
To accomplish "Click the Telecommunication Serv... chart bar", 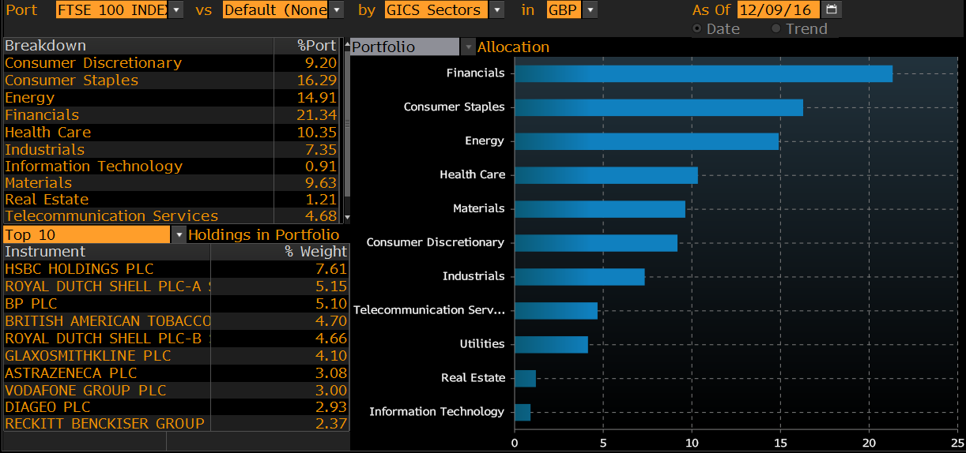I will 556,311.
